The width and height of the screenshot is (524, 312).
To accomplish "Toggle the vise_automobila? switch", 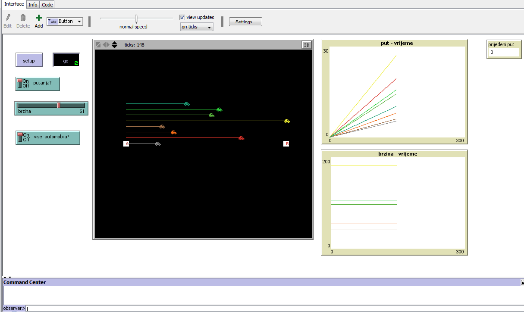I will click(x=19, y=137).
